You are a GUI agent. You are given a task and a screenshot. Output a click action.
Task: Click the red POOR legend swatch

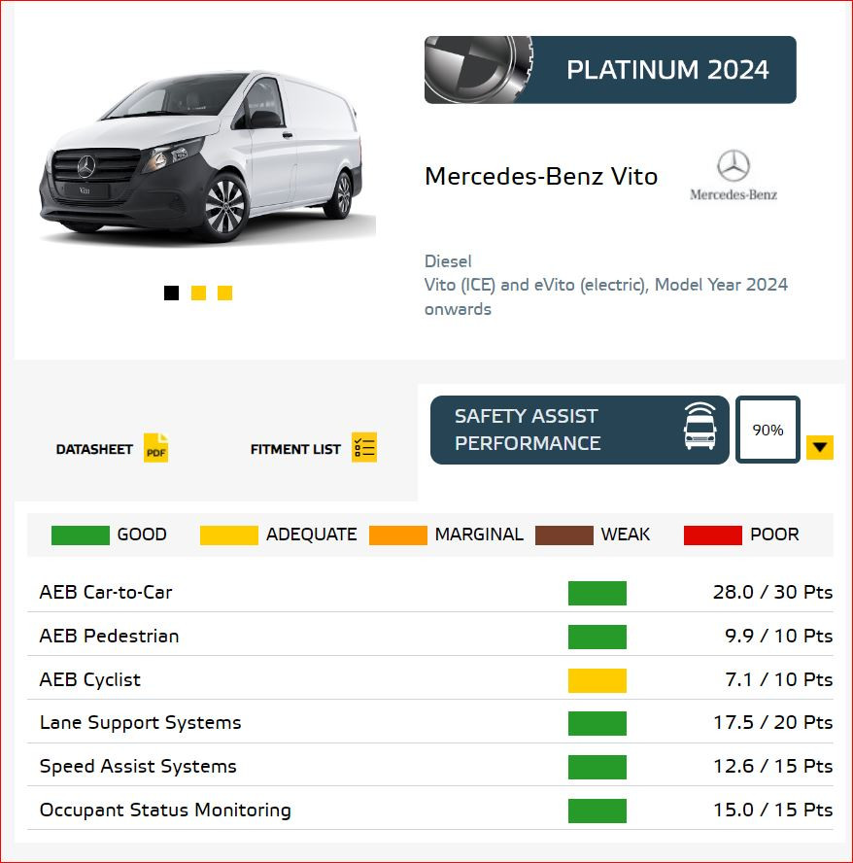[x=713, y=535]
